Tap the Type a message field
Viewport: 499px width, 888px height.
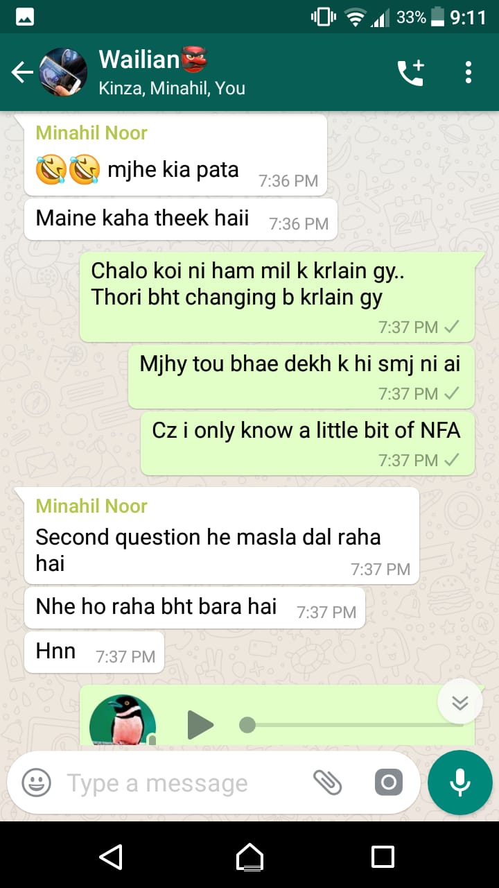click(179, 783)
